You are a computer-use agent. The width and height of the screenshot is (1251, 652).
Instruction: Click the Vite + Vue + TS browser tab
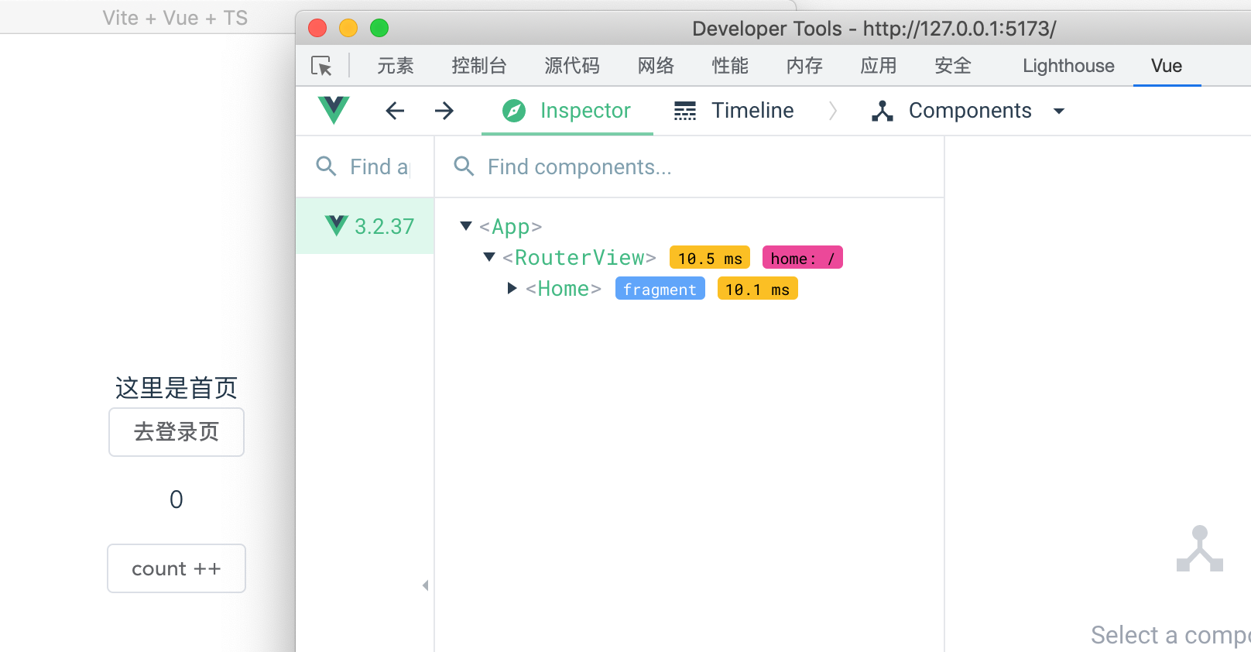click(175, 18)
